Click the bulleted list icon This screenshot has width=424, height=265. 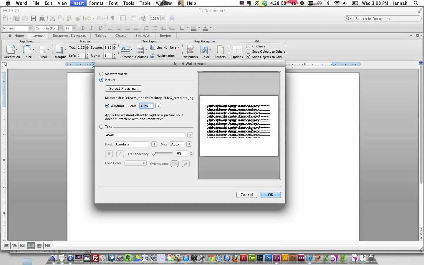click(x=155, y=28)
